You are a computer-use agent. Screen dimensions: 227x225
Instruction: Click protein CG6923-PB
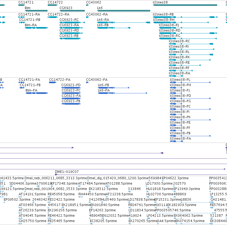point(71,101)
